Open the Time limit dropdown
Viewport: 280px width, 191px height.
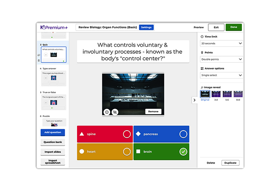(222, 44)
